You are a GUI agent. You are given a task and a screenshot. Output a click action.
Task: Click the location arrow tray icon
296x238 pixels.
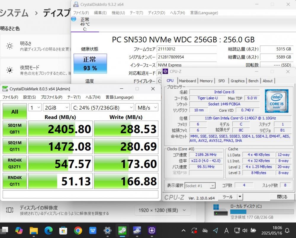click(x=215, y=230)
